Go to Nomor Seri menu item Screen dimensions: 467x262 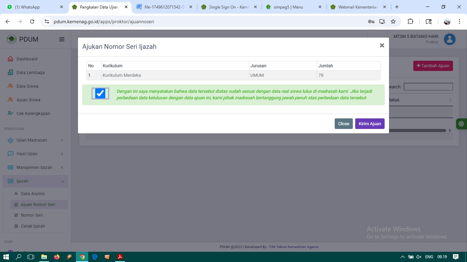tap(32, 215)
